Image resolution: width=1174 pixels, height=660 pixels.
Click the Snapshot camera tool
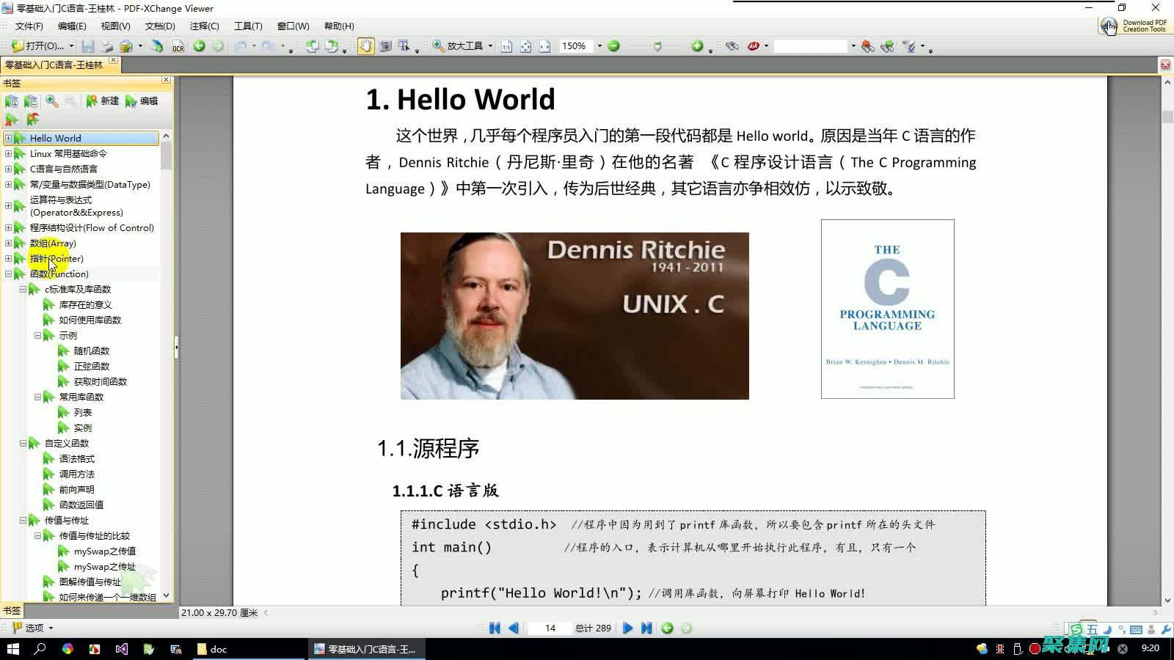click(x=385, y=46)
